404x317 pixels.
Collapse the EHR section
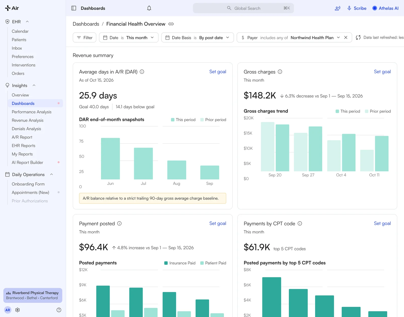pyautogui.click(x=27, y=22)
